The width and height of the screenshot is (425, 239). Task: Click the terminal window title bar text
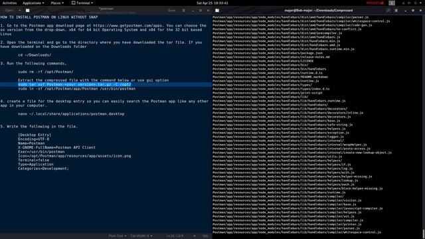click(x=319, y=11)
